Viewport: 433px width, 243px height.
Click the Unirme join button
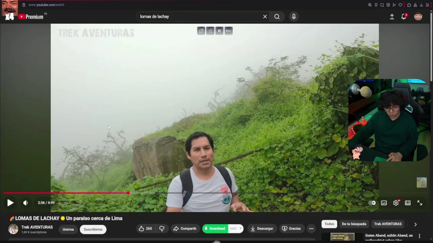pos(68,229)
